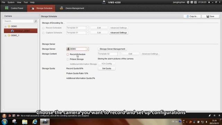Screen dimensions: 222x125
Task: Click Edit next to Template 02
Action: [130, 54]
